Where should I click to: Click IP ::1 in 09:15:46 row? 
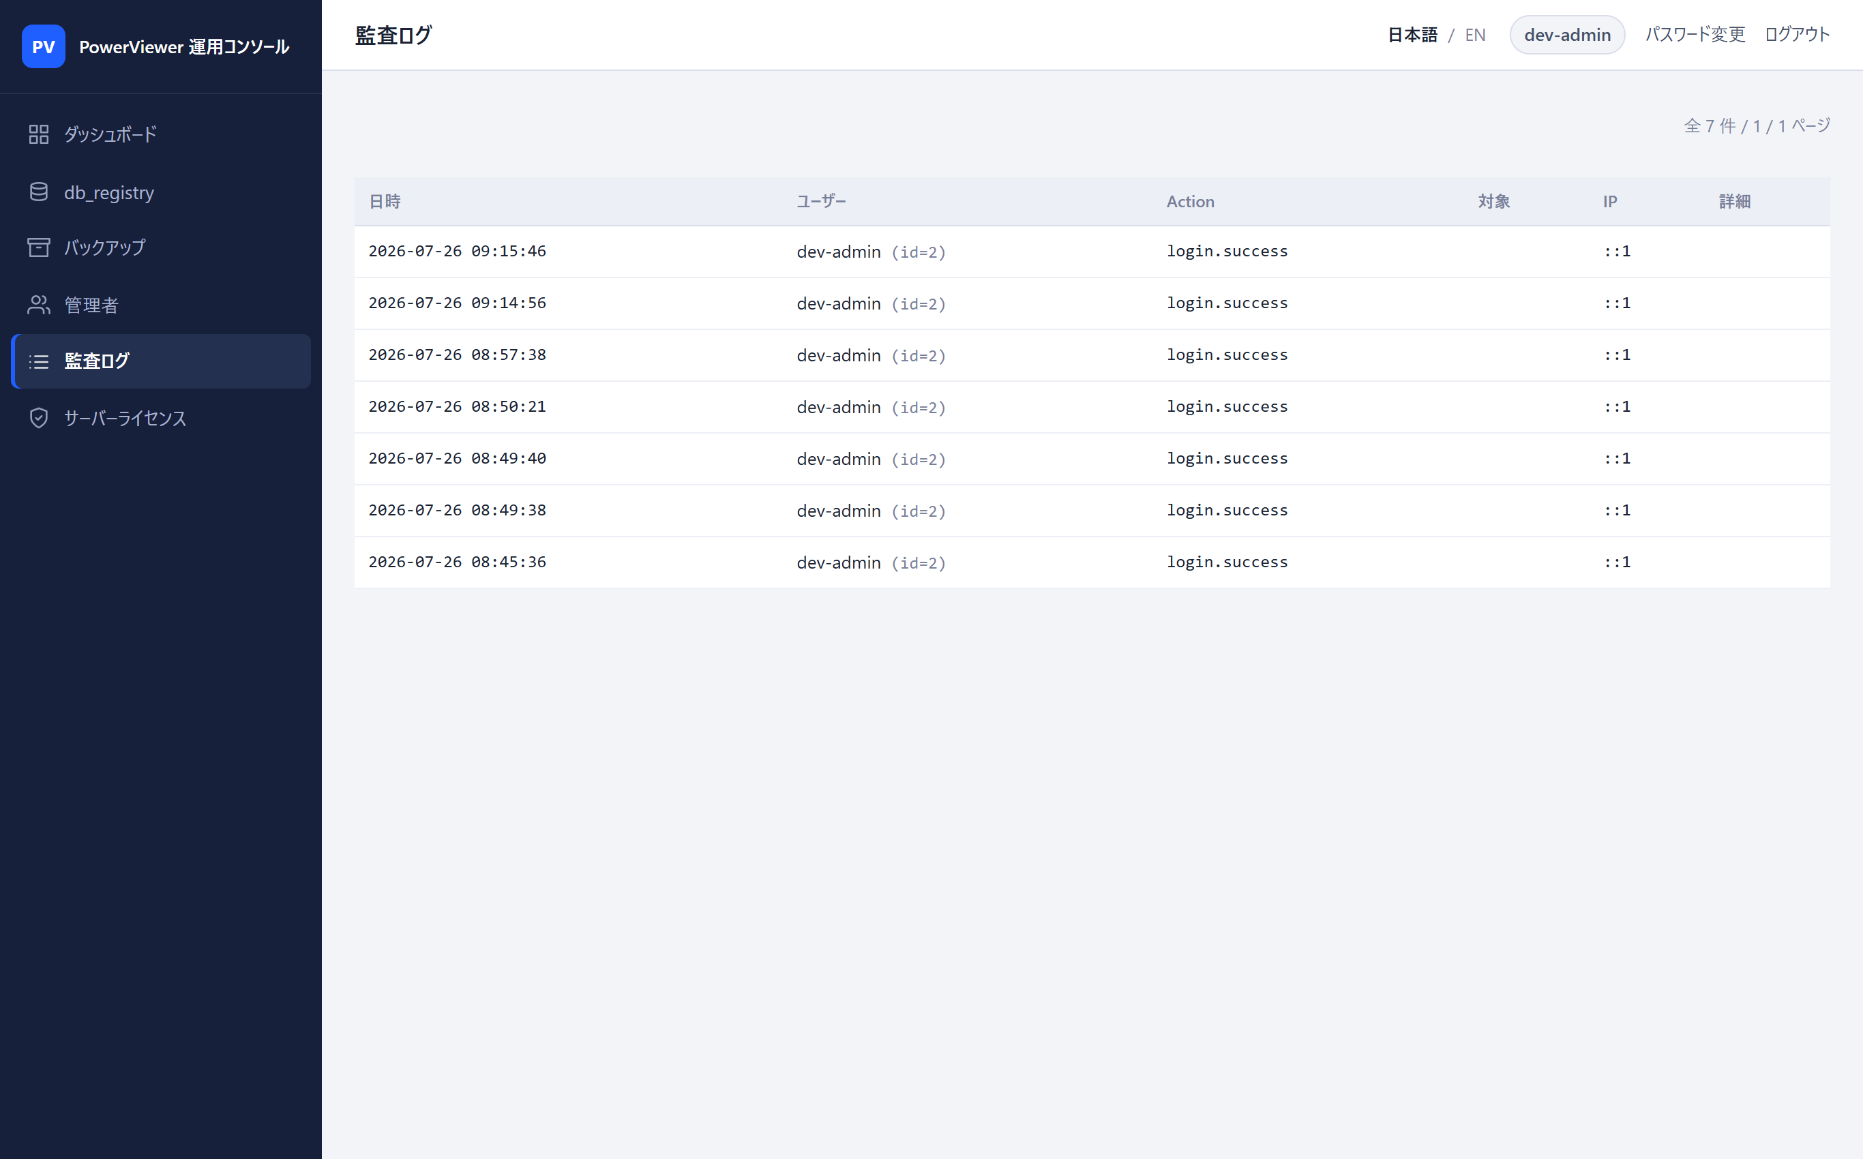(x=1618, y=252)
